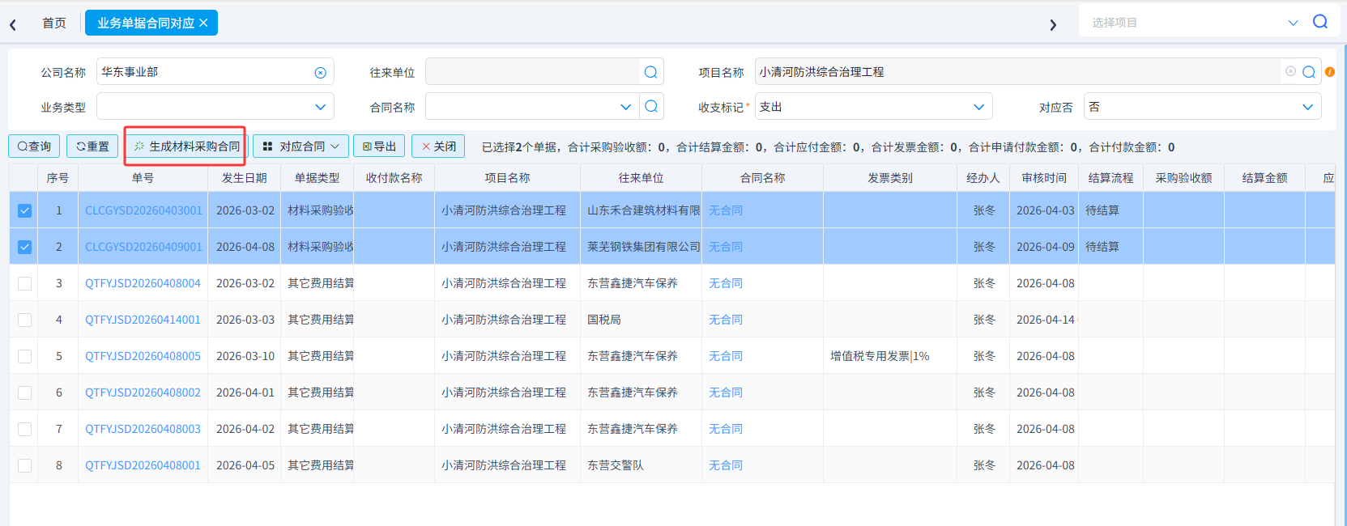Click 无合同 link in 东营交警队 row
This screenshot has height=526, width=1347.
tap(726, 465)
